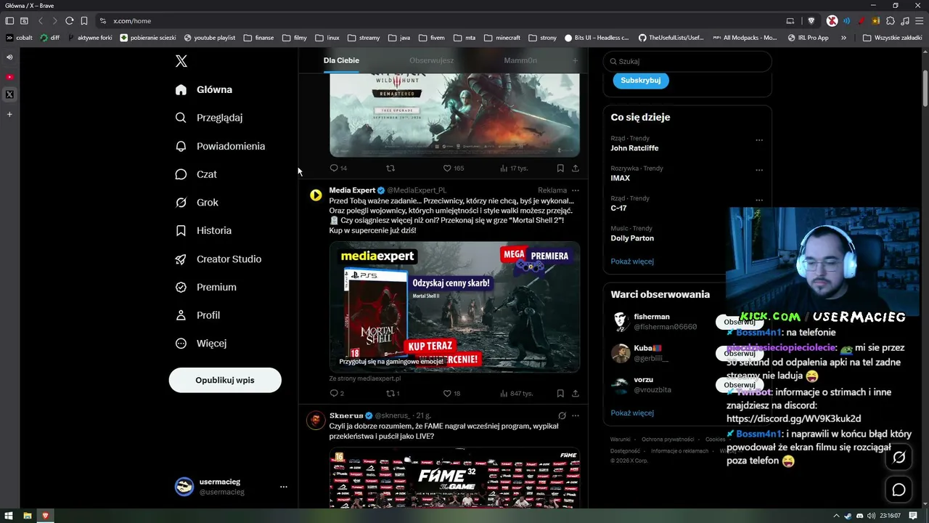929x523 pixels.
Task: Open the Dolly Parton trend
Action: (632, 238)
